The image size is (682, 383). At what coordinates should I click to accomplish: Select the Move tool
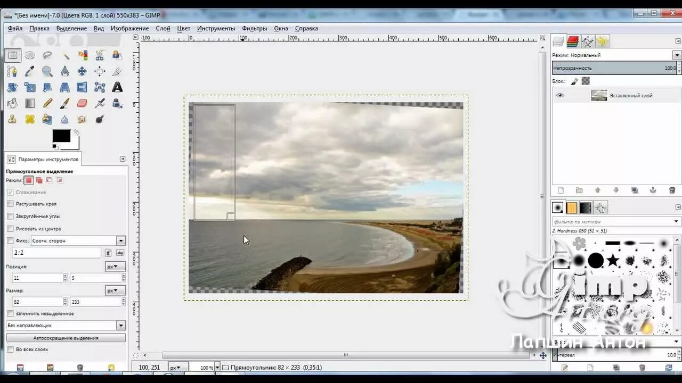83,71
